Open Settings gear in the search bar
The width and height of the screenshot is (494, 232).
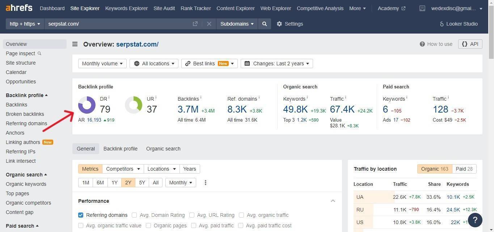290,24
